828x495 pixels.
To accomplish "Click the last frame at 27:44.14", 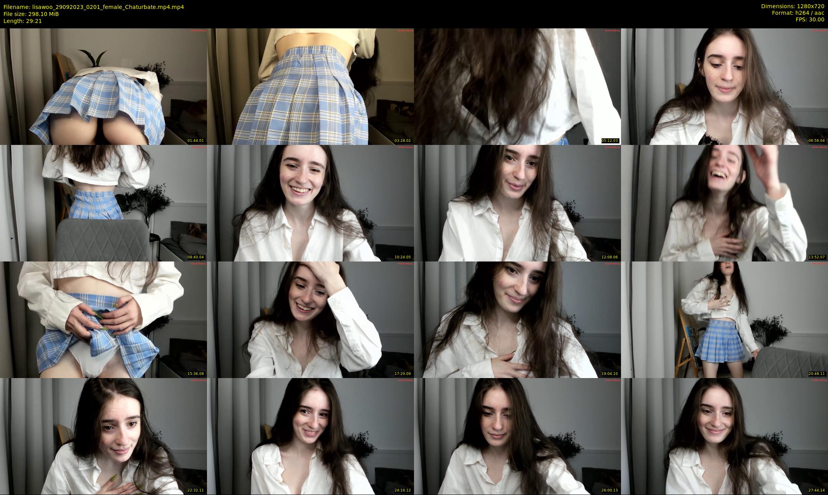I will (724, 436).
